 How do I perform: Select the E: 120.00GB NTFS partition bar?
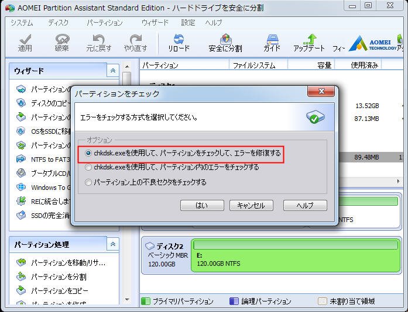(296, 255)
